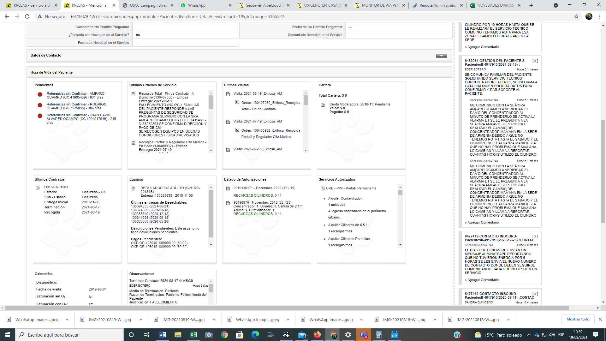Open options for second IMG-20210819 download
The width and height of the screenshot is (606, 341).
point(214,320)
